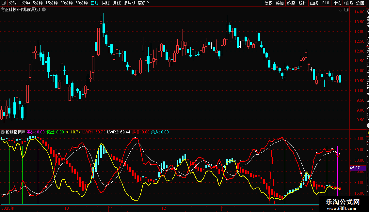Select the 周线 weekly period
Image resolution: width=369 pixels, height=212 pixels.
(x=106, y=3)
